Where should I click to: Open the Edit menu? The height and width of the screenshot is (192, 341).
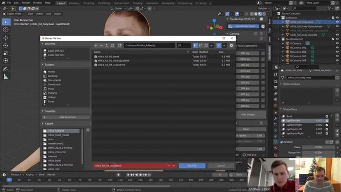click(17, 3)
